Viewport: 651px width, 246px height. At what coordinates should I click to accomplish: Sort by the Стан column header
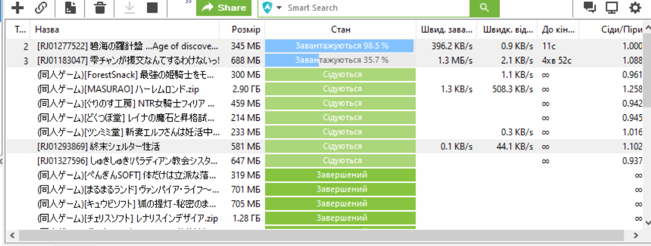(x=340, y=30)
